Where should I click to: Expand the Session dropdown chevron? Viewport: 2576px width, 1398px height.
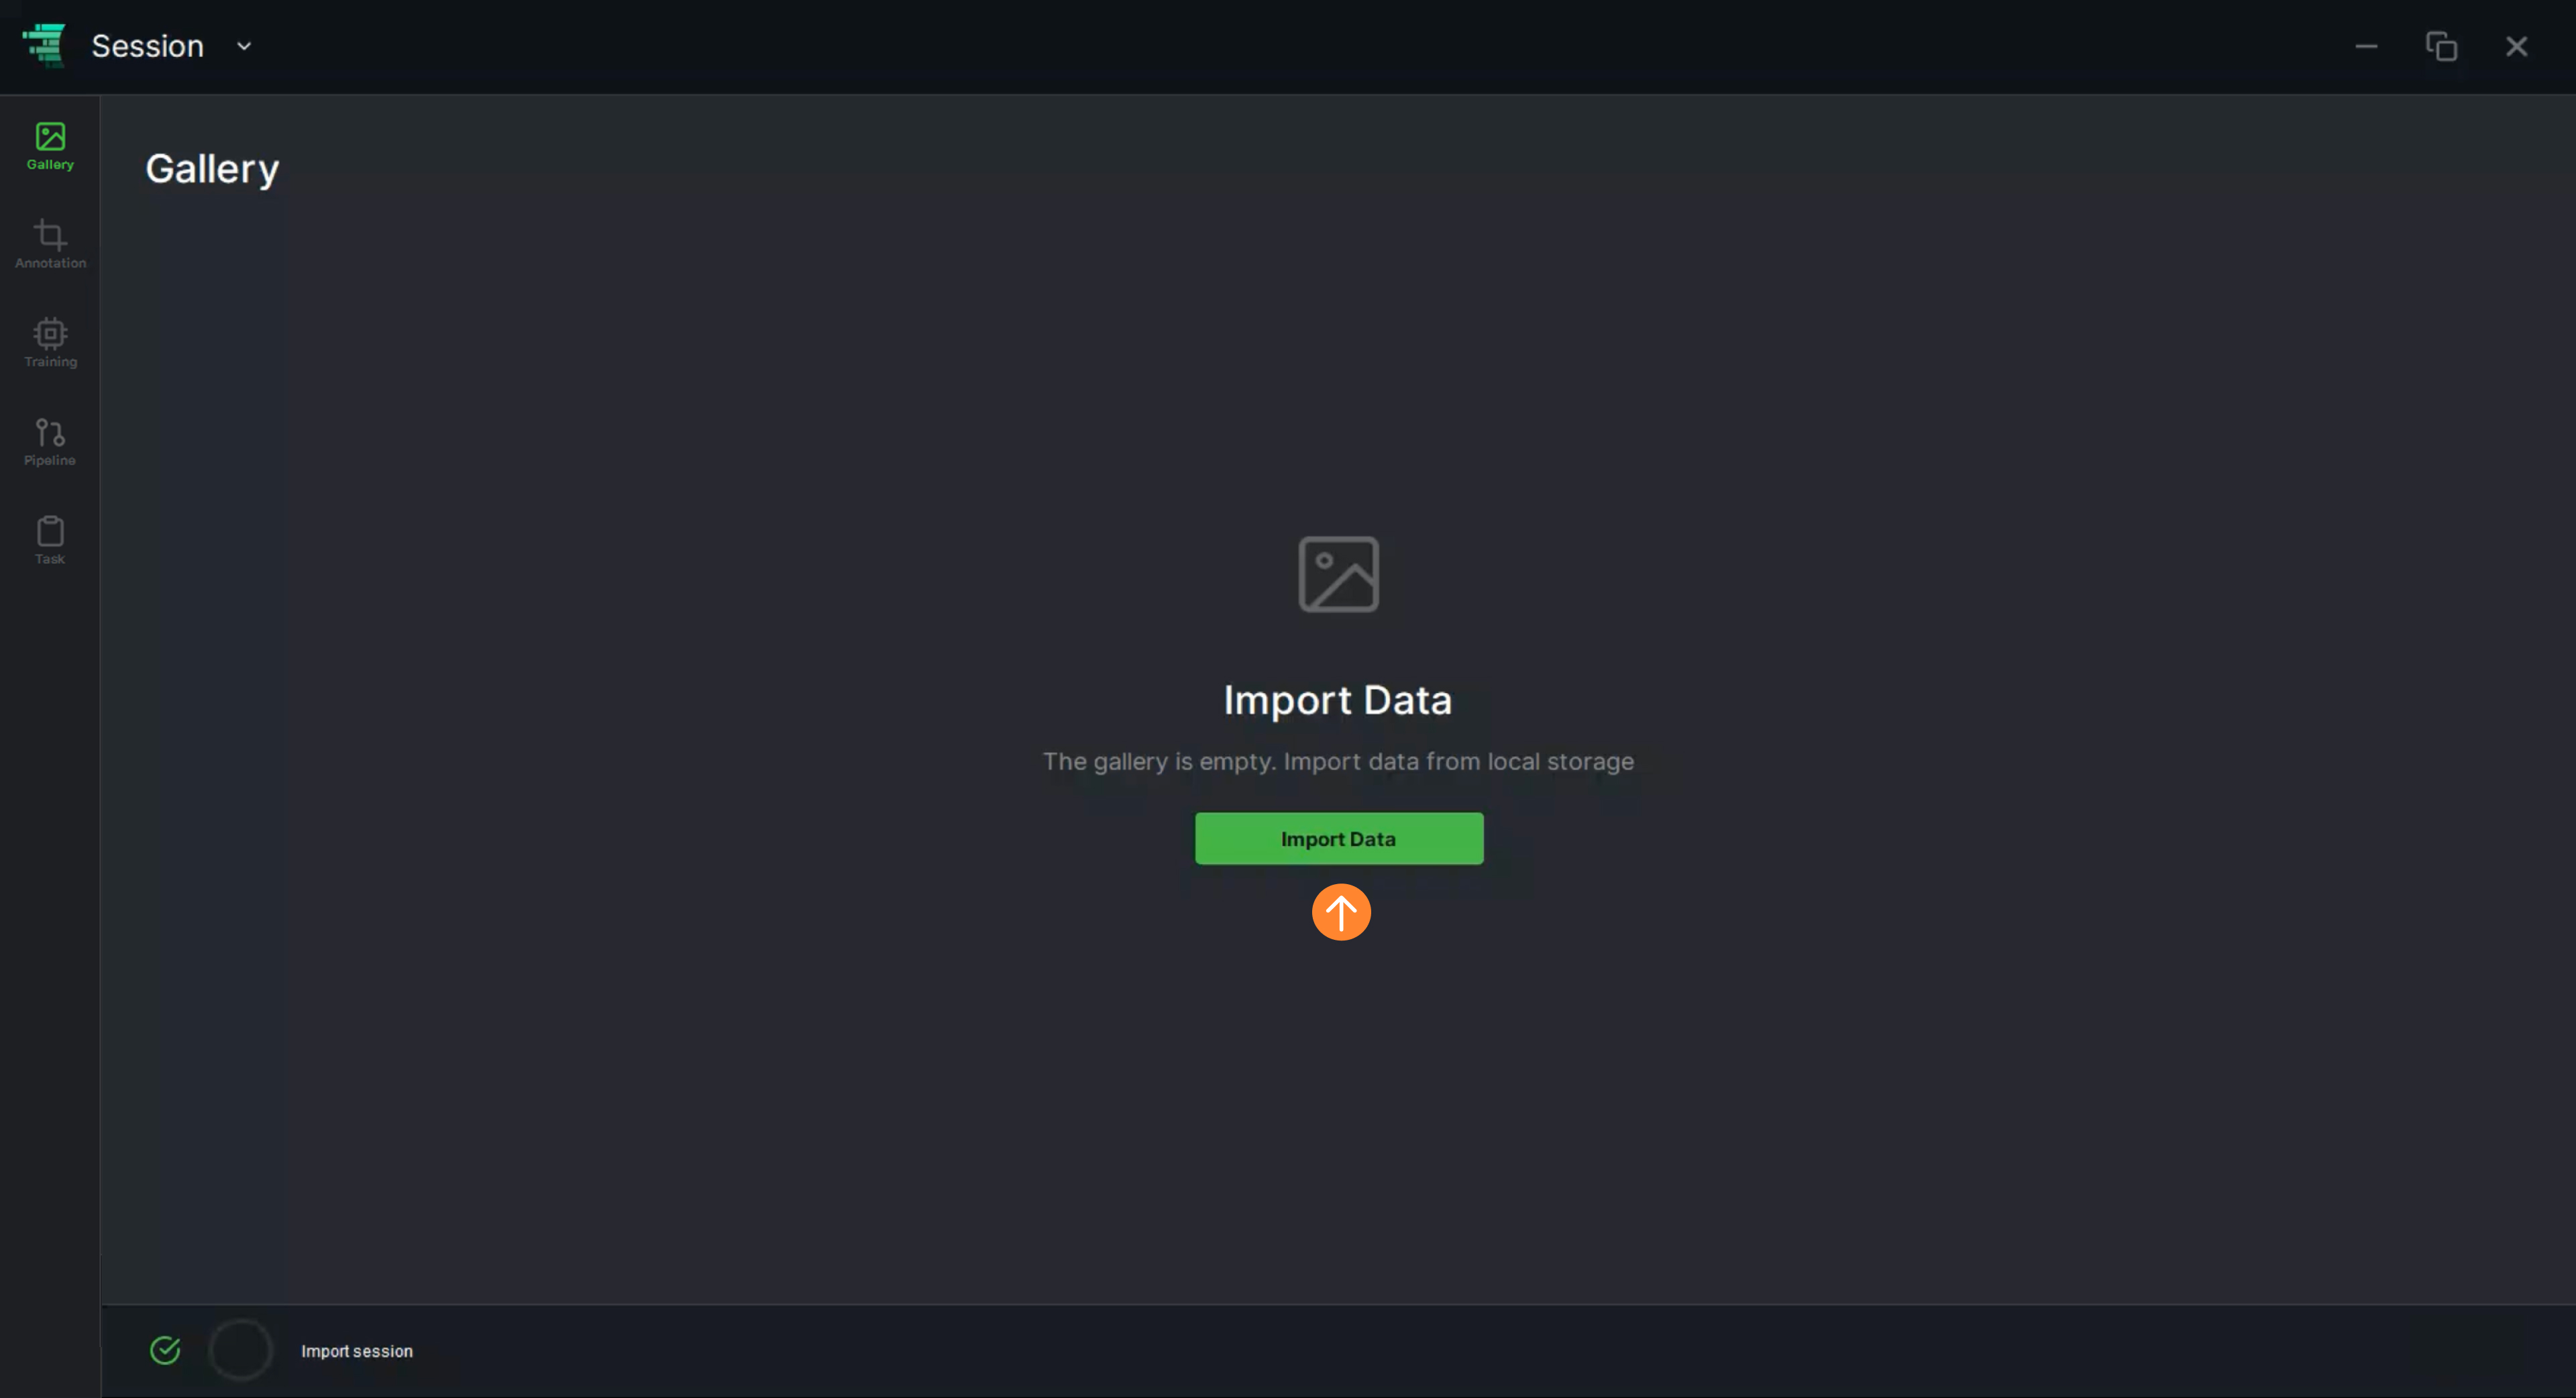pyautogui.click(x=244, y=46)
